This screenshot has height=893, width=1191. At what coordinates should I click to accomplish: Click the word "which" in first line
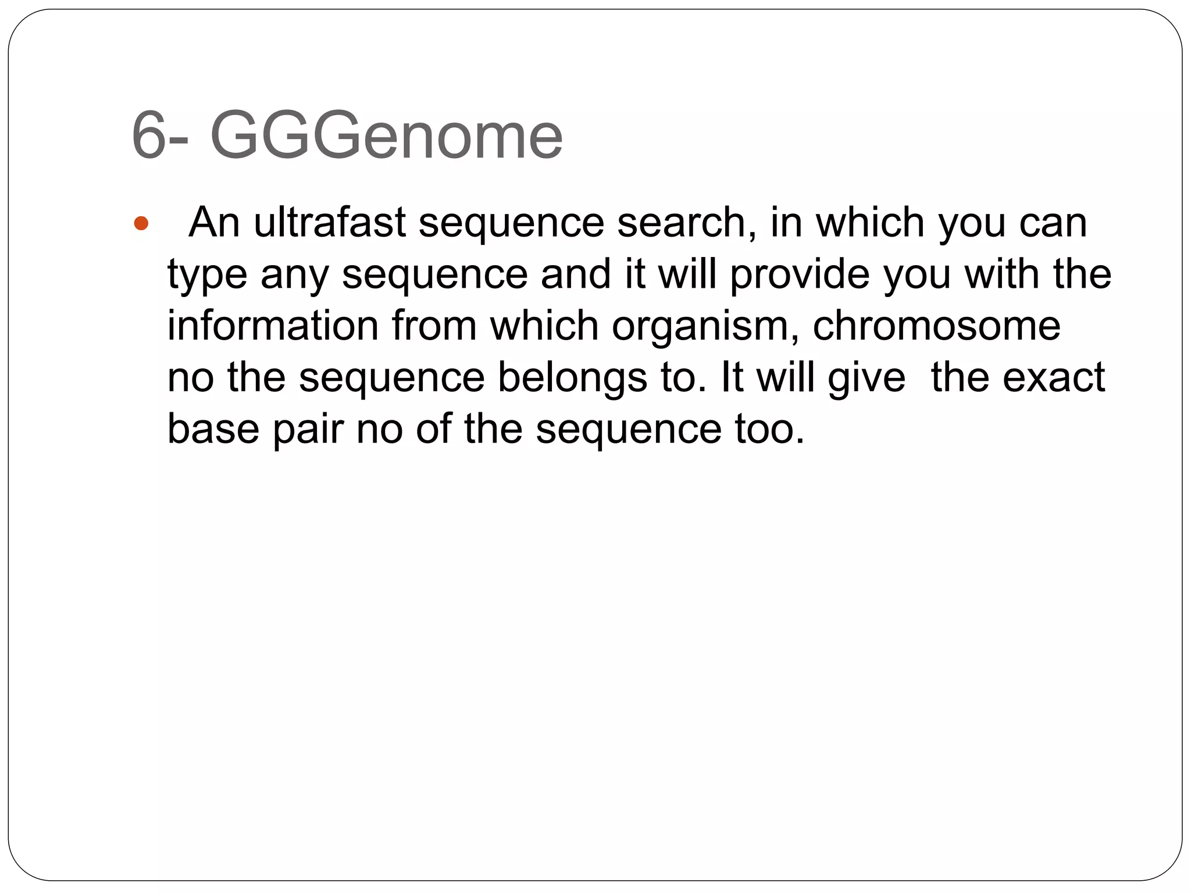click(870, 222)
